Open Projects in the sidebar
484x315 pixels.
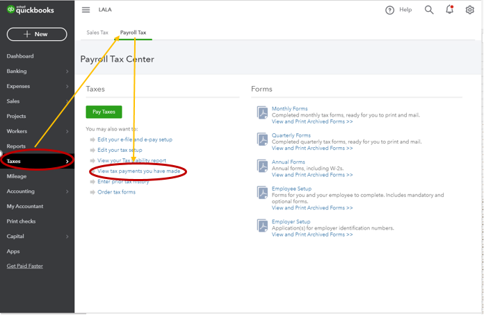click(17, 116)
